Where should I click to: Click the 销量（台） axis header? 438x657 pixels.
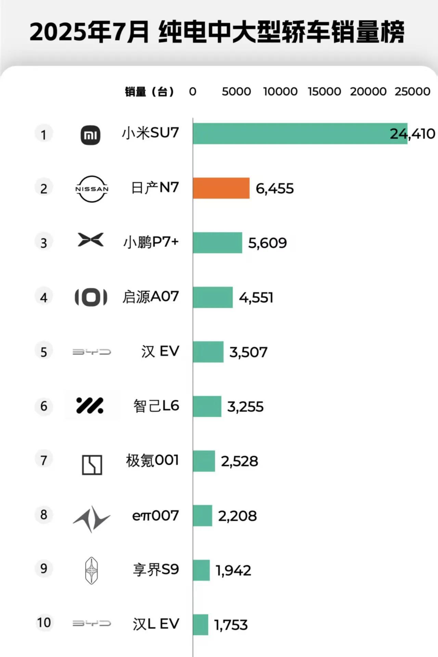pyautogui.click(x=150, y=92)
